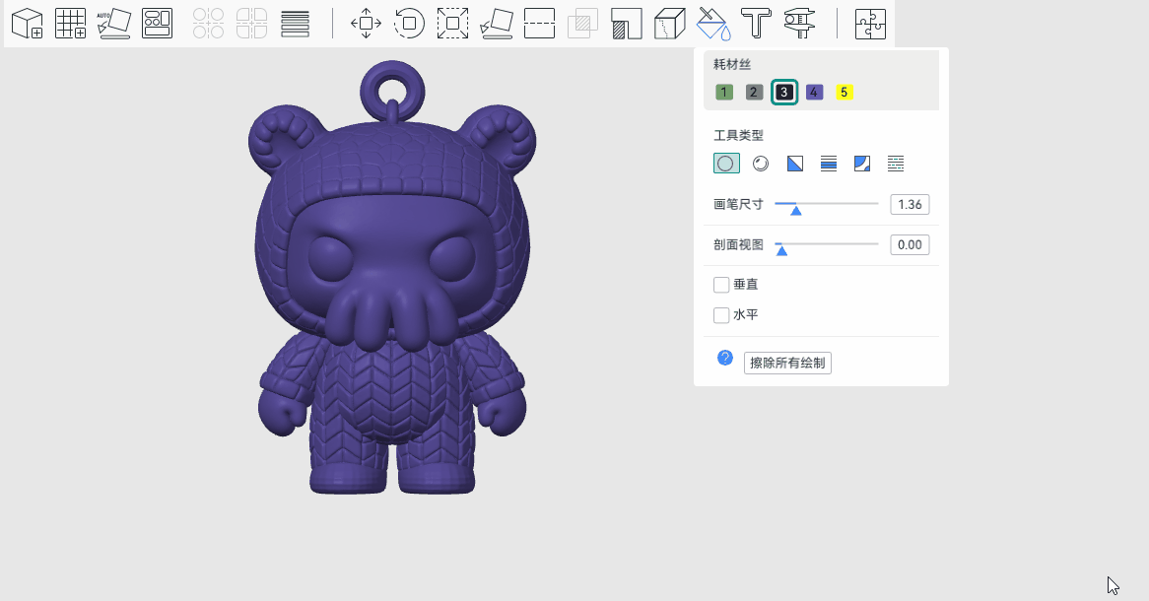Viewport: 1149px width, 601px height.
Task: Select the Text shape tool
Action: click(756, 24)
